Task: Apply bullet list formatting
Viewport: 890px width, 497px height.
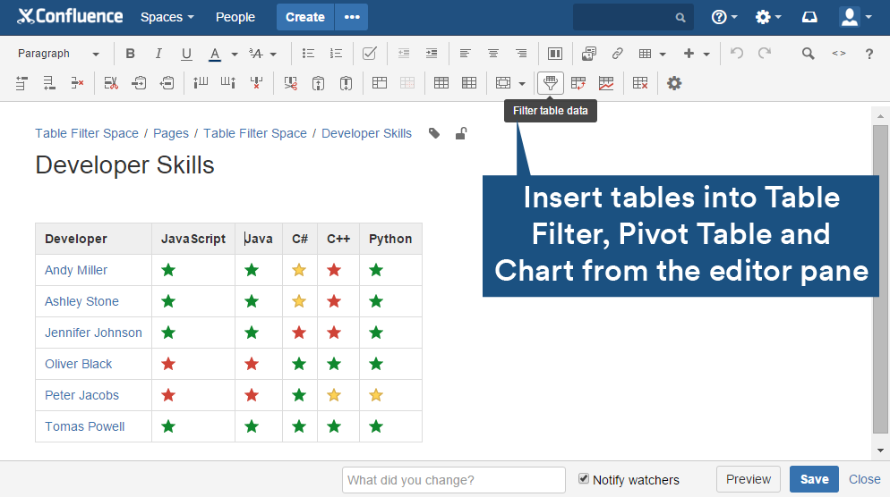Action: [308, 54]
